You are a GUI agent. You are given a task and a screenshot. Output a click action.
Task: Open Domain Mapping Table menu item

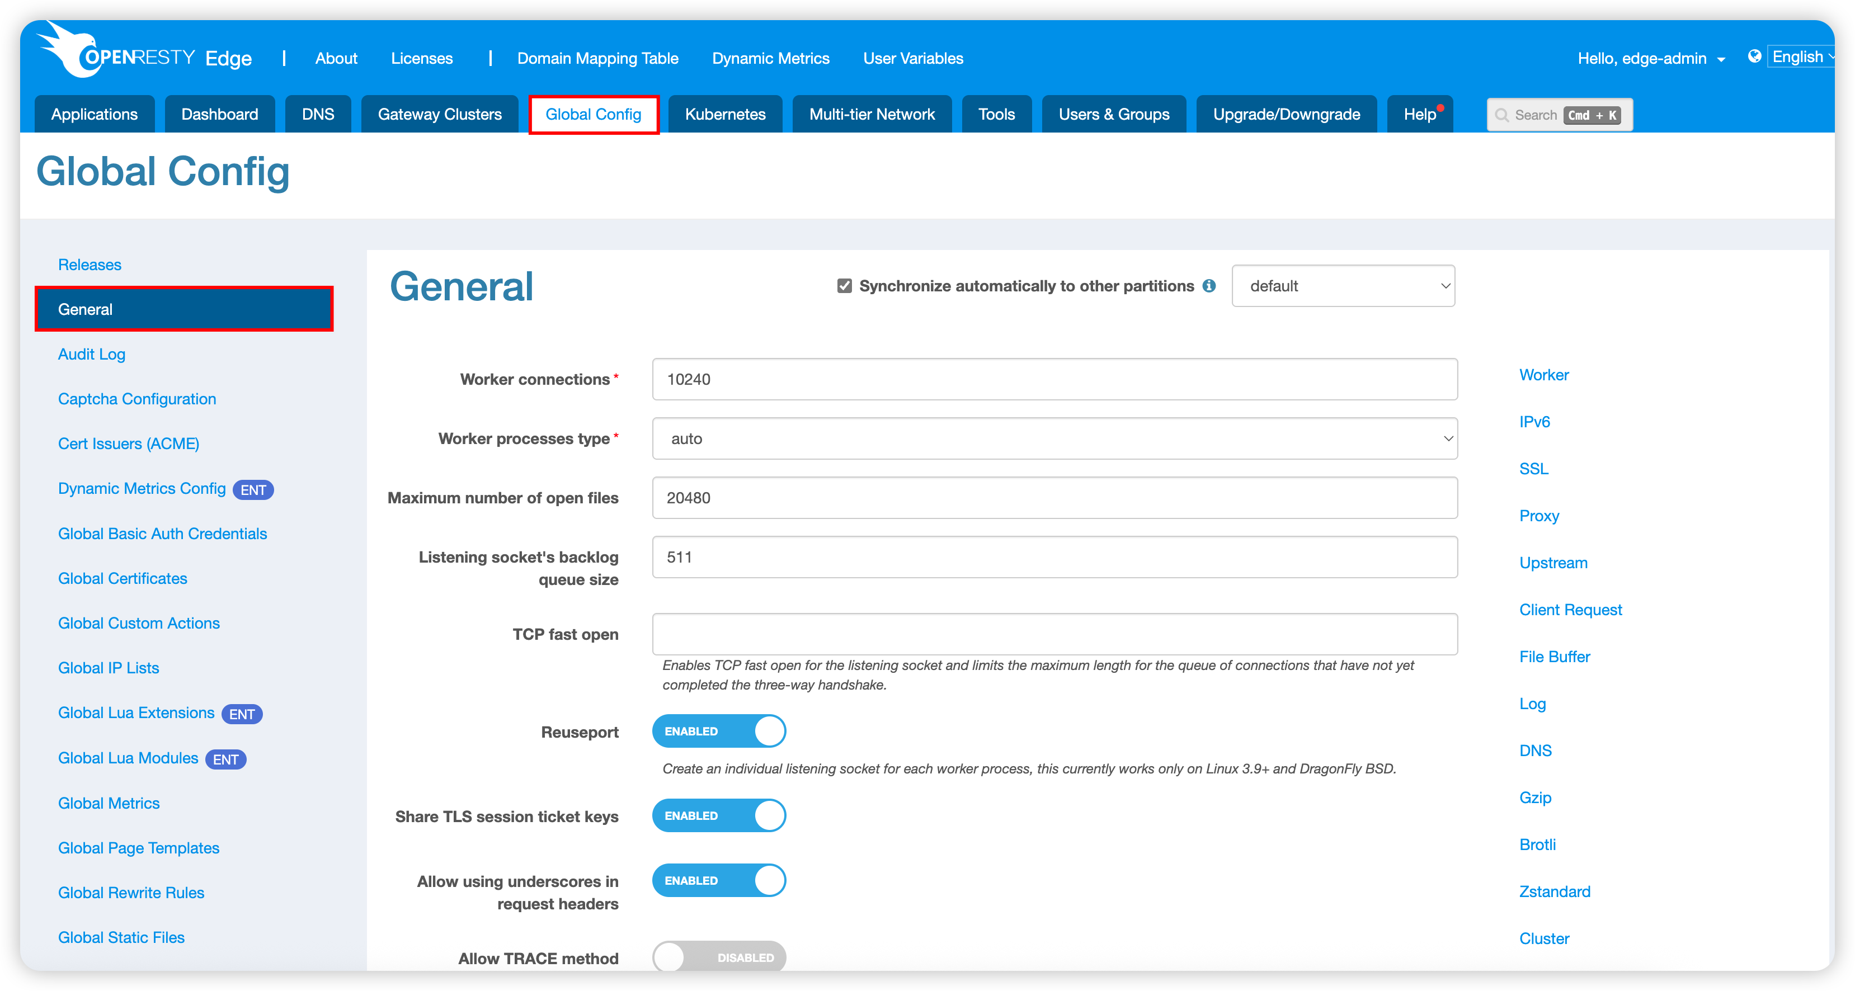click(x=597, y=58)
